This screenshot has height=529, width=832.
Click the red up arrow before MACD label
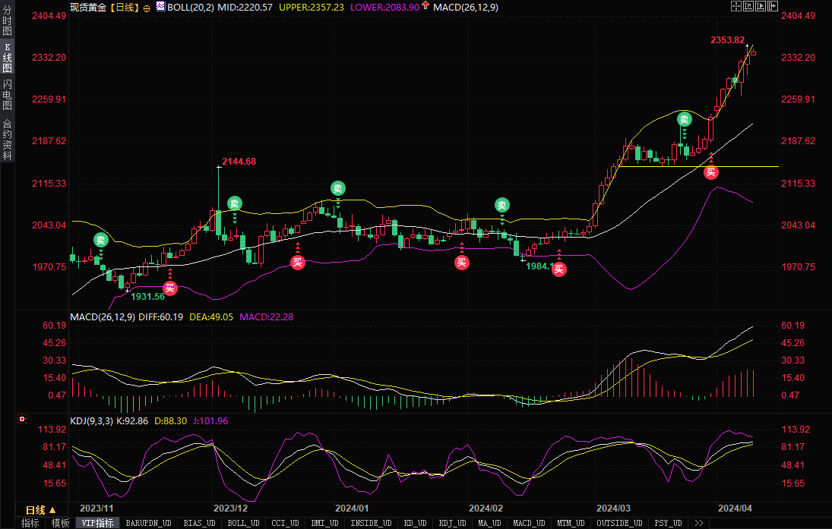pyautogui.click(x=425, y=6)
